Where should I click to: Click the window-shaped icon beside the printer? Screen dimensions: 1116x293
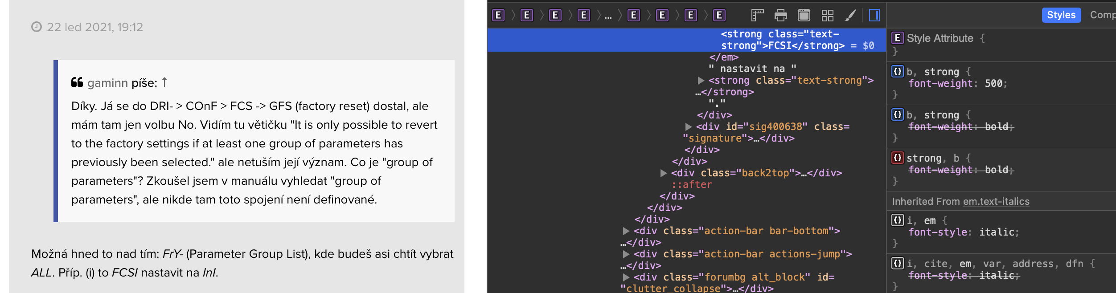pos(804,16)
